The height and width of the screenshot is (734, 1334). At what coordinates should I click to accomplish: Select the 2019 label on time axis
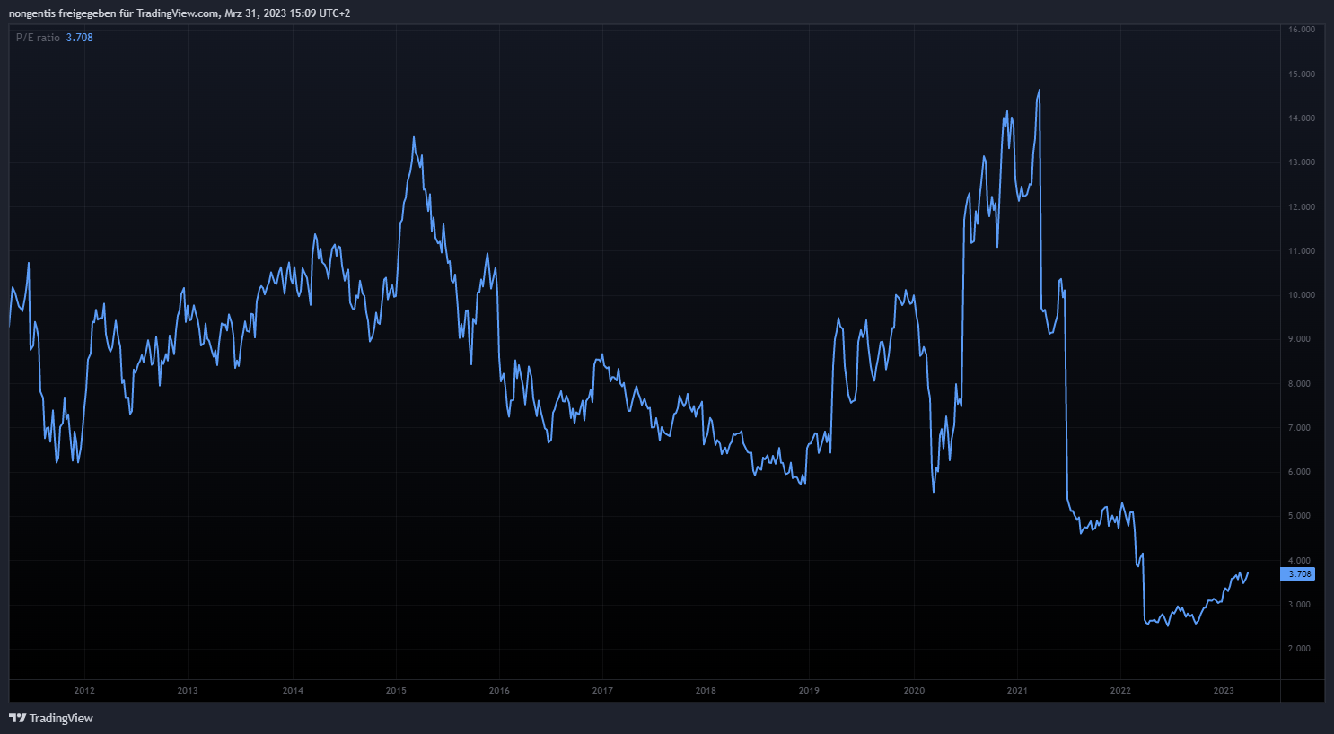(809, 691)
